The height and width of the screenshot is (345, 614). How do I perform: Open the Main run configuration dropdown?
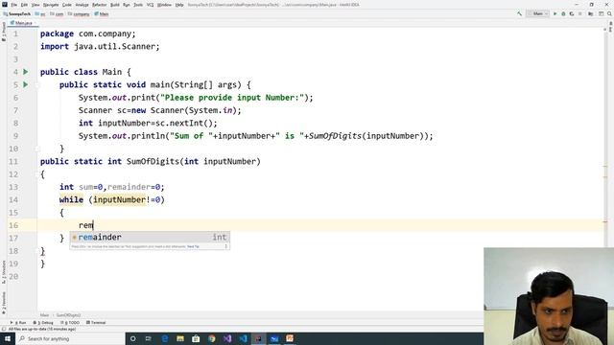537,13
